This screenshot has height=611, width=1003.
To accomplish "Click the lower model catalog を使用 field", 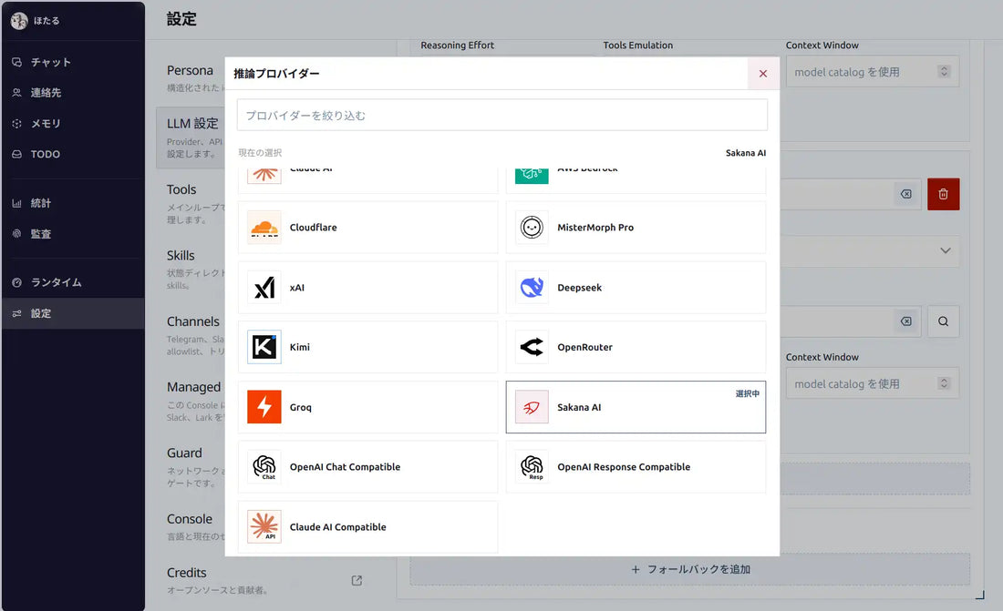I will click(873, 383).
